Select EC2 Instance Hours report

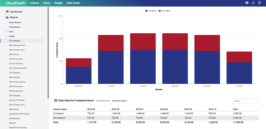click(x=17, y=45)
